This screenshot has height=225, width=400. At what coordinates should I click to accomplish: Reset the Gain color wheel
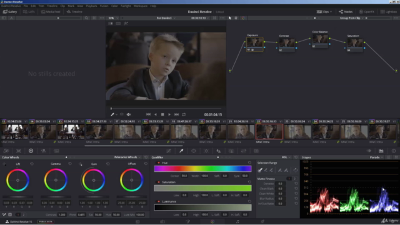[x=108, y=164]
